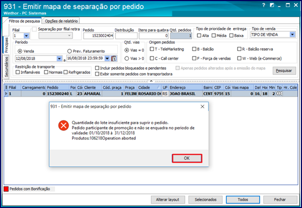Select Vias > 0 radio button

(x=127, y=59)
